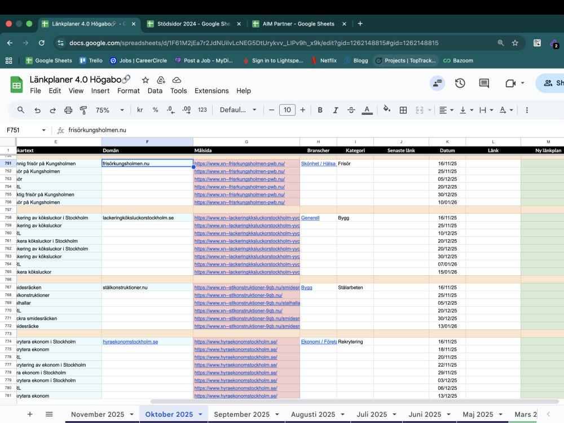The width and height of the screenshot is (564, 423).
Task: Activate the paint format tool
Action: pyautogui.click(x=83, y=110)
